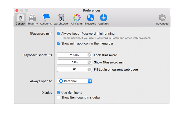Click the Recommended for Safari hint text

[x=106, y=38]
